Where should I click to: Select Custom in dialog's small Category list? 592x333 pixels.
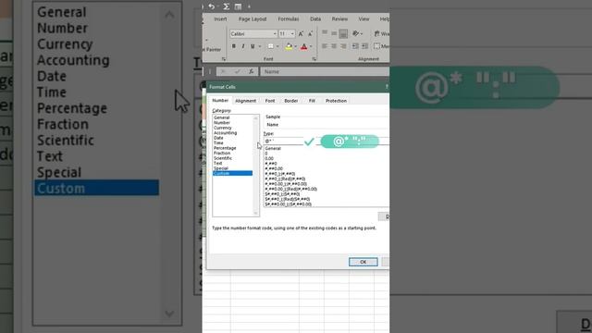coord(232,173)
